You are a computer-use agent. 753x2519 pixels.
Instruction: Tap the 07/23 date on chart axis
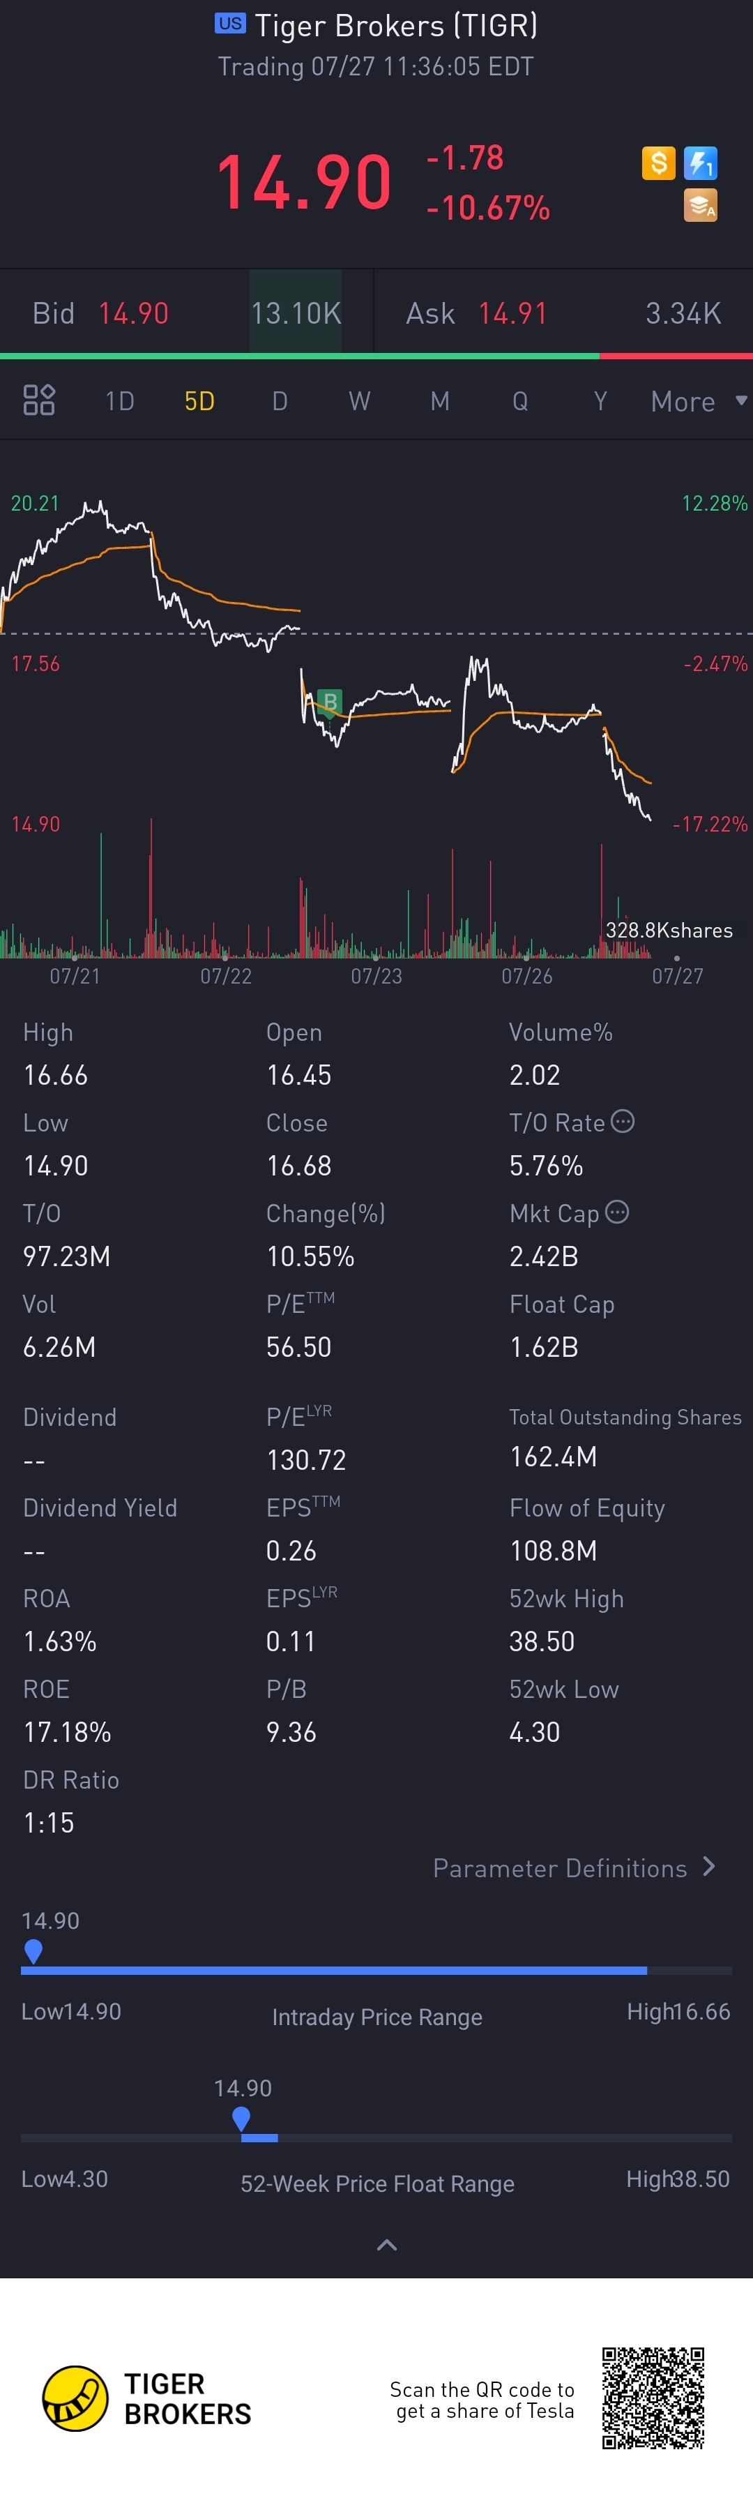pos(376,975)
